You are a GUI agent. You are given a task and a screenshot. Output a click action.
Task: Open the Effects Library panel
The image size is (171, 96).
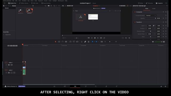click(24, 3)
